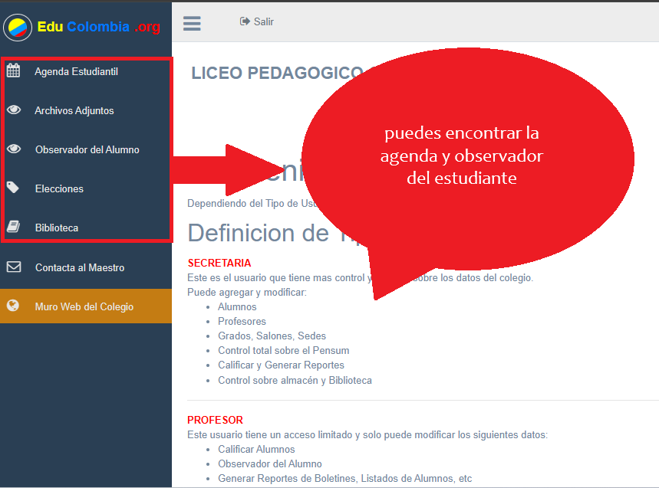Image resolution: width=659 pixels, height=488 pixels.
Task: Toggle the sidebar with the hamburger menu
Action: pos(192,23)
